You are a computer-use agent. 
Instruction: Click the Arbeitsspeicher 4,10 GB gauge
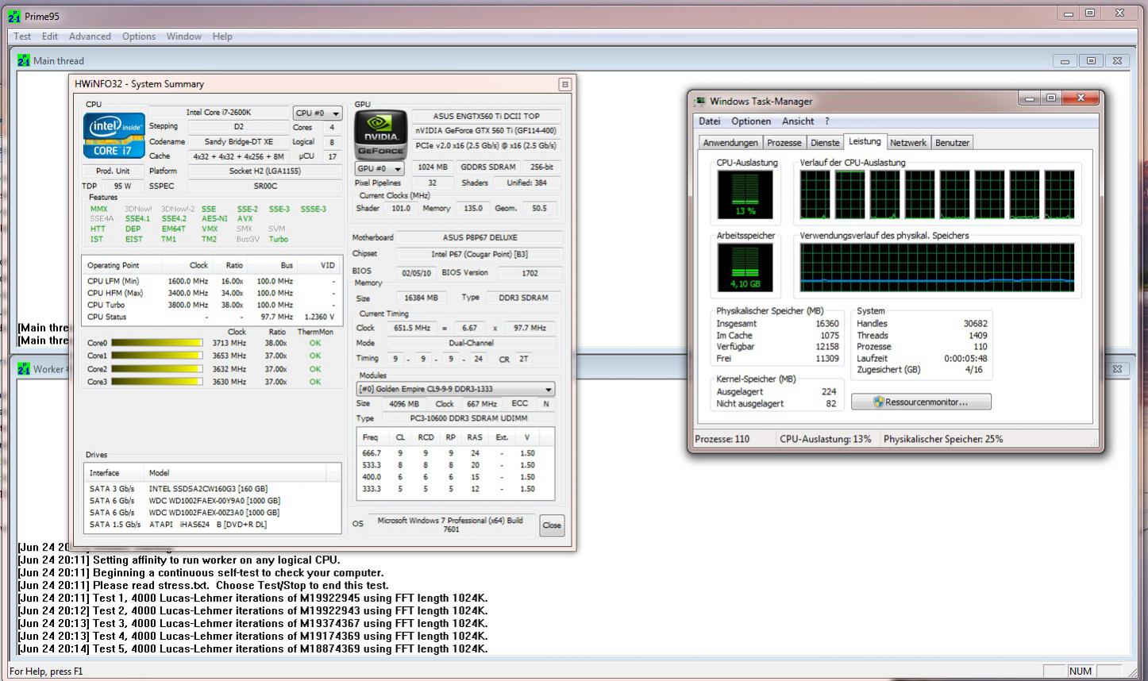(x=745, y=267)
